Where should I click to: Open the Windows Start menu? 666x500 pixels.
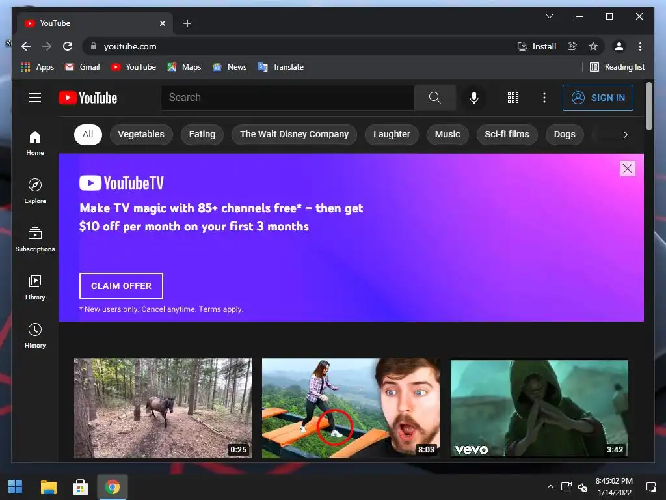point(16,487)
